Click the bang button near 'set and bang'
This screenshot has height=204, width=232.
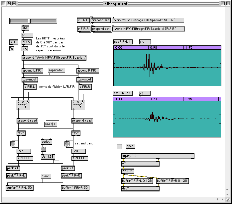[x=67, y=144]
